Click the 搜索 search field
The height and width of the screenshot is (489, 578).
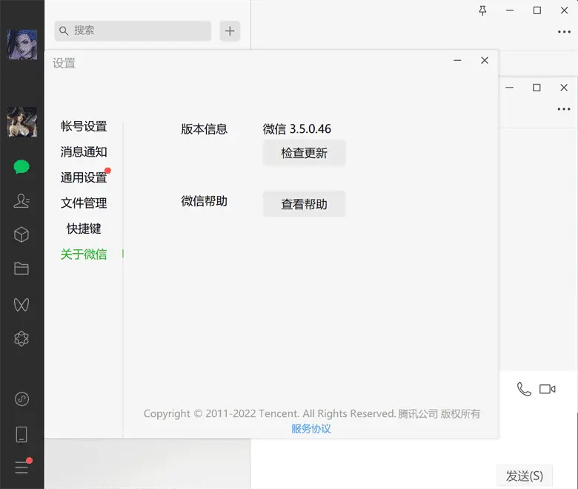[x=133, y=30]
